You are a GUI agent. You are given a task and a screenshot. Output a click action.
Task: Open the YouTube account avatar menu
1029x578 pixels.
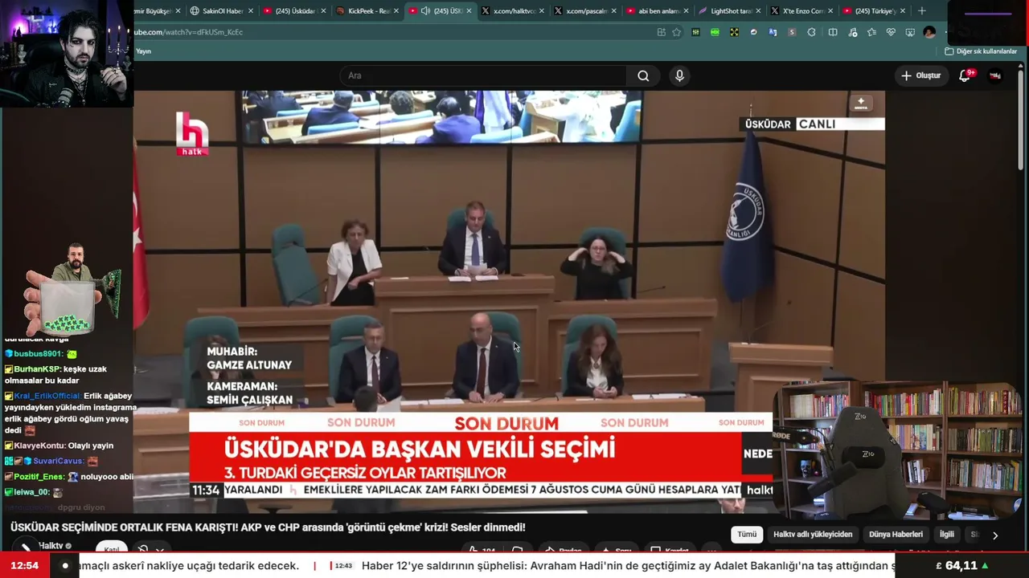pyautogui.click(x=995, y=75)
